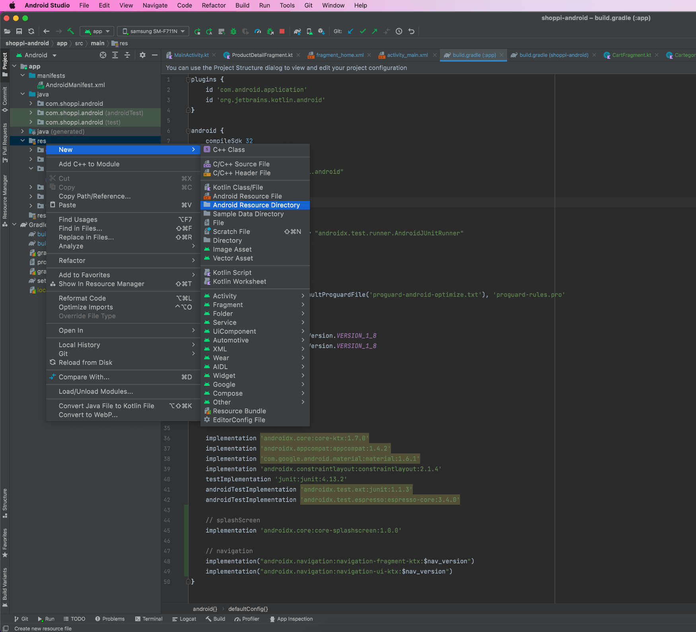
Task: Open the Terminal tool window button
Action: point(149,619)
